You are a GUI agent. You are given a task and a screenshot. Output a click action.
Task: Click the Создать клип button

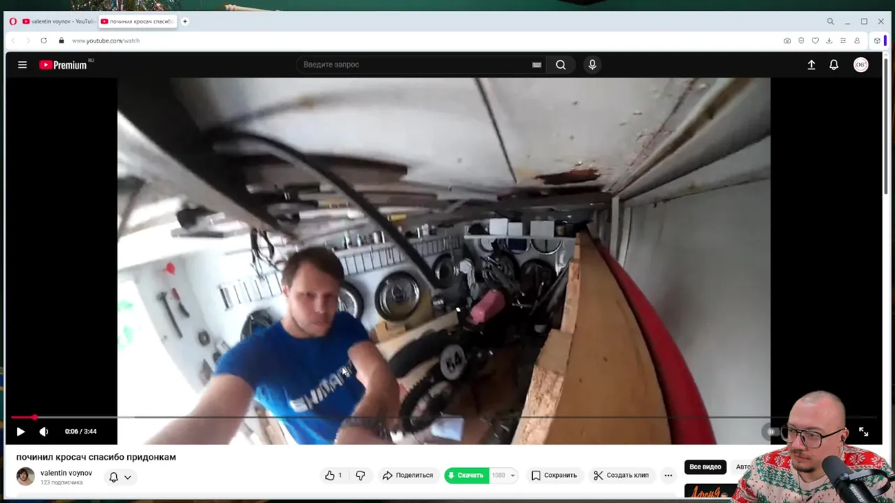tap(622, 475)
